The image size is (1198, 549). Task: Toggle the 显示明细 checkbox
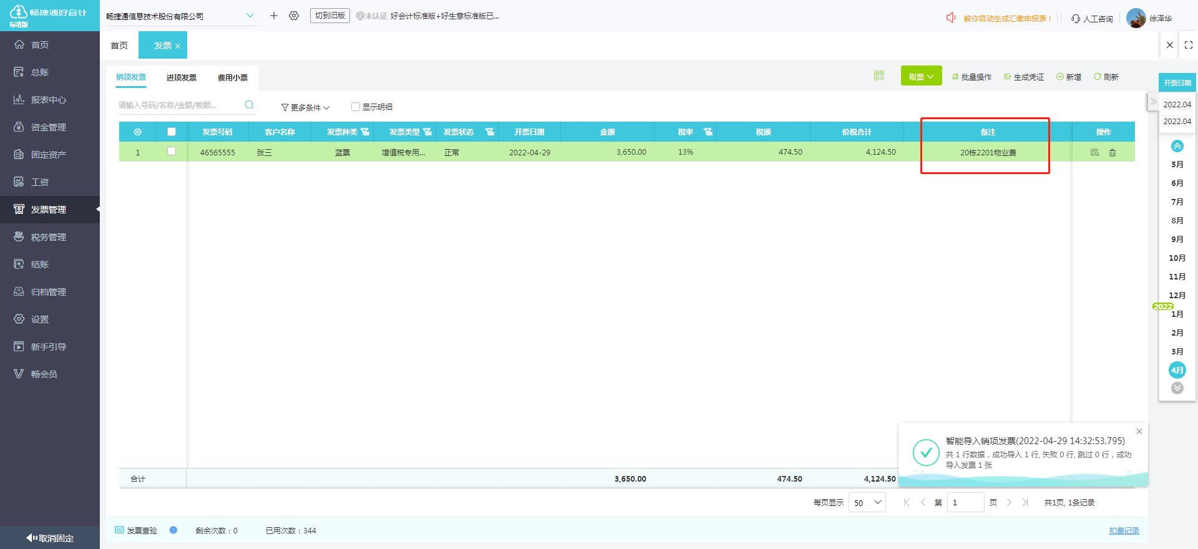tap(356, 107)
